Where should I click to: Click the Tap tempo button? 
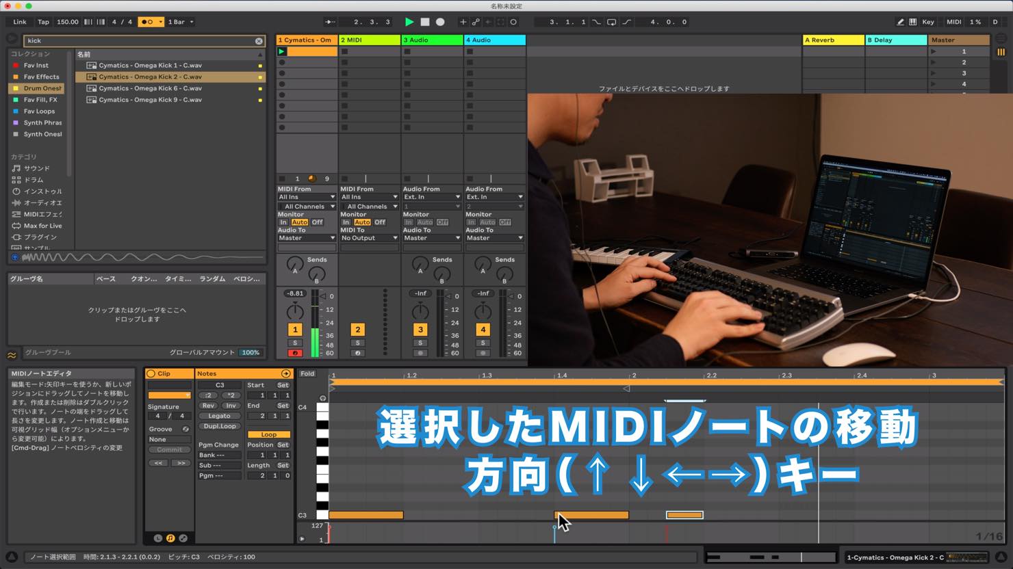click(43, 22)
